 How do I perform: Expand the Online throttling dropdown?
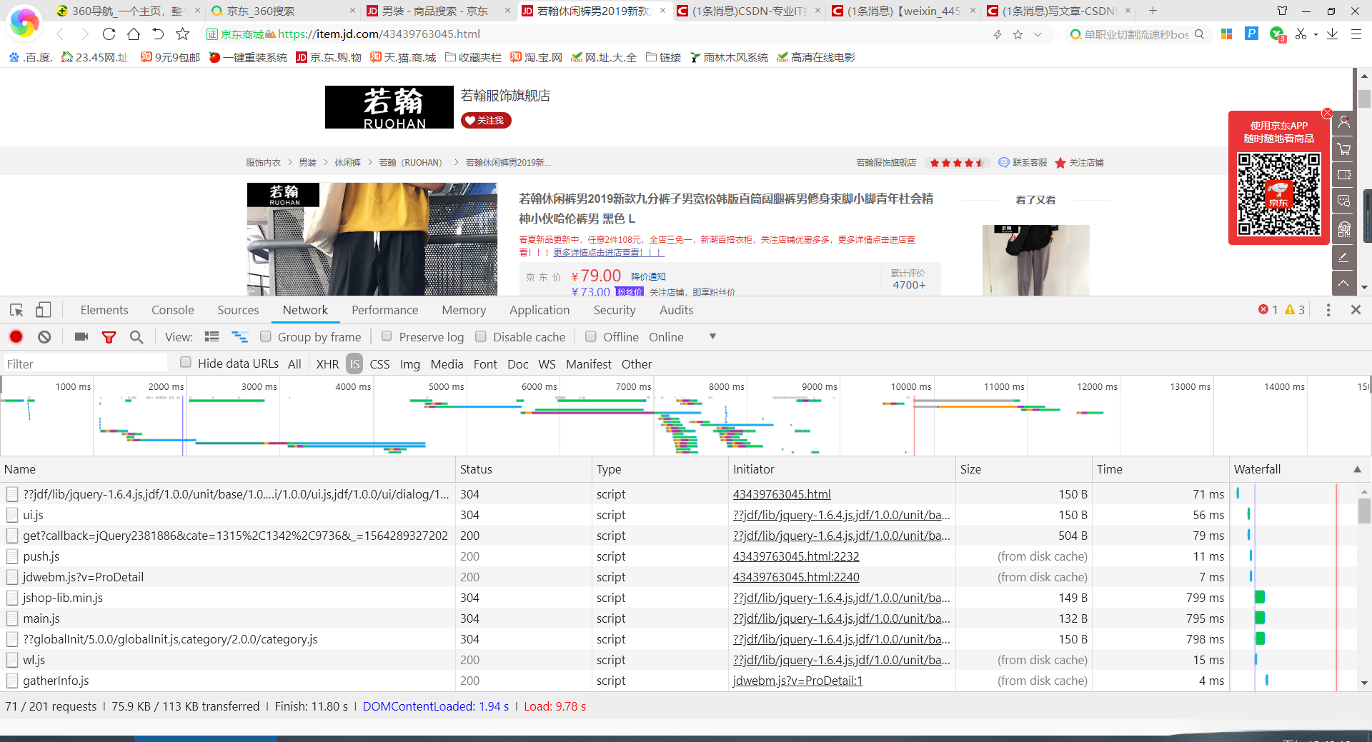click(x=712, y=336)
